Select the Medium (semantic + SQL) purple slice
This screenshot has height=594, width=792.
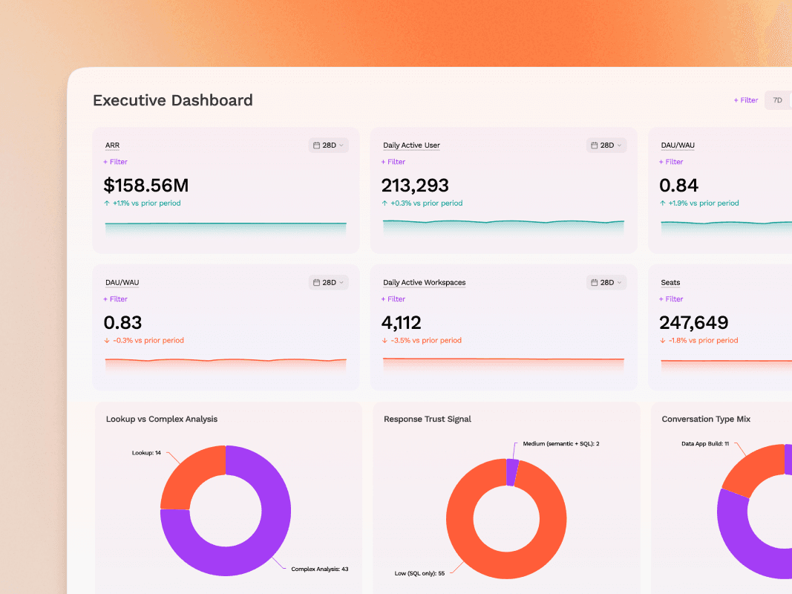click(x=512, y=472)
